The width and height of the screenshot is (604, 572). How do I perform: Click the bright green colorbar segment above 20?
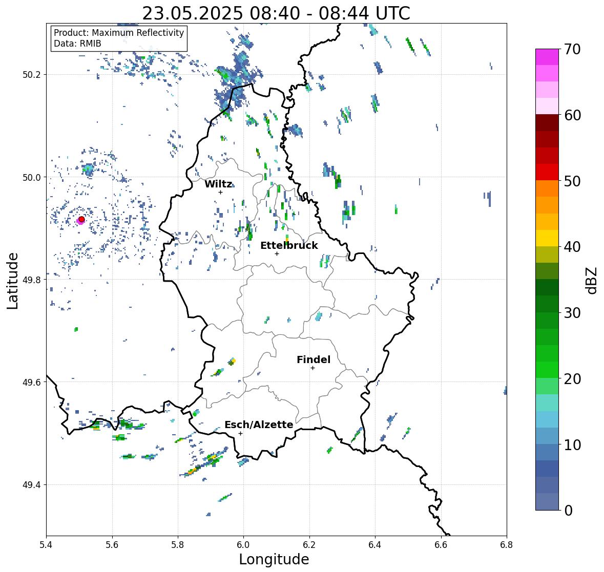547,370
